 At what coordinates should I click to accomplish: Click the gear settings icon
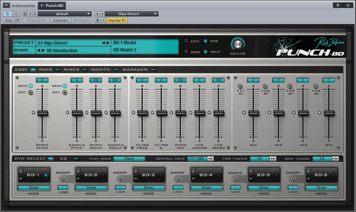tap(97, 20)
